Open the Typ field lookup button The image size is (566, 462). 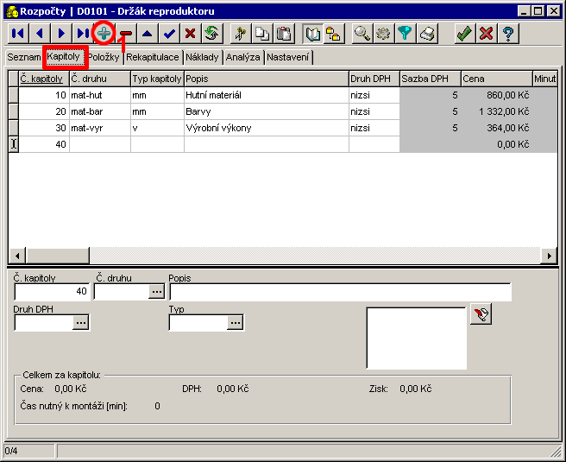(x=236, y=322)
